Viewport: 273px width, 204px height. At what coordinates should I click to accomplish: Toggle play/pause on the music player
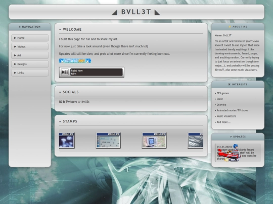pyautogui.click(x=65, y=72)
